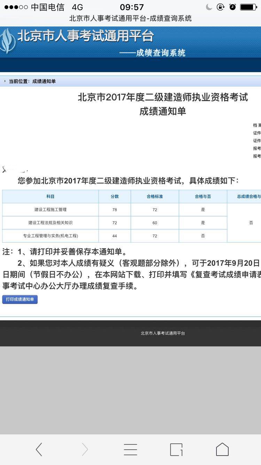Image resolution: width=261 pixels, height=465 pixels.
Task: Tap the 09:57 clock in status bar
Action: click(132, 7)
